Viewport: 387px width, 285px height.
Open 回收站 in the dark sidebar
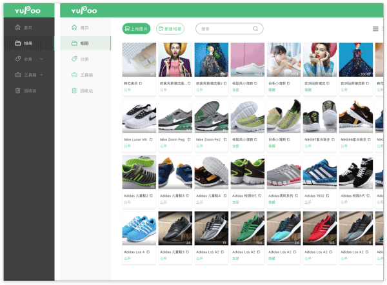click(x=29, y=91)
